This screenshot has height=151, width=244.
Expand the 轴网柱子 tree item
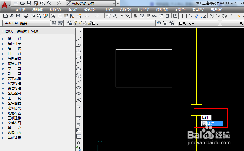[x=3, y=44]
